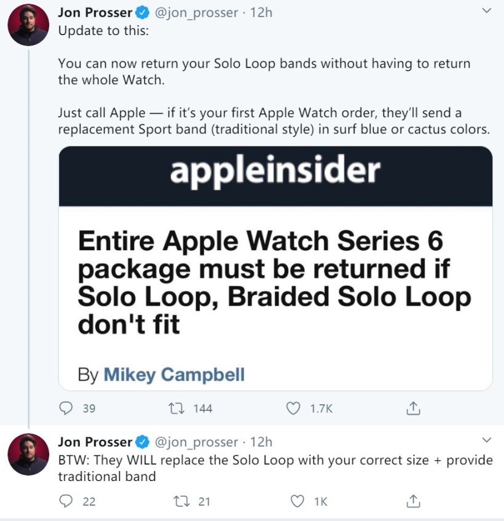Click the verified badge beside first Jon Prosser
Viewport: 504px width, 521px height.
click(x=142, y=12)
